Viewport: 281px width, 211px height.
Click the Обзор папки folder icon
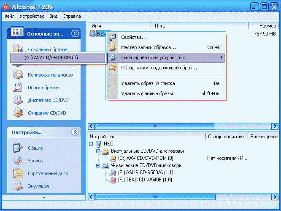pos(112,68)
